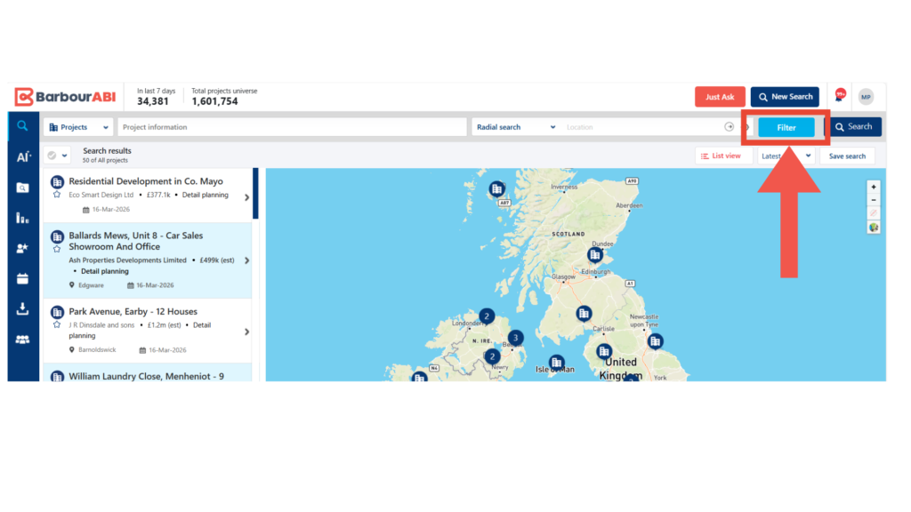Click the folder search icon in the sidebar
This screenshot has width=911, height=512.
click(23, 188)
